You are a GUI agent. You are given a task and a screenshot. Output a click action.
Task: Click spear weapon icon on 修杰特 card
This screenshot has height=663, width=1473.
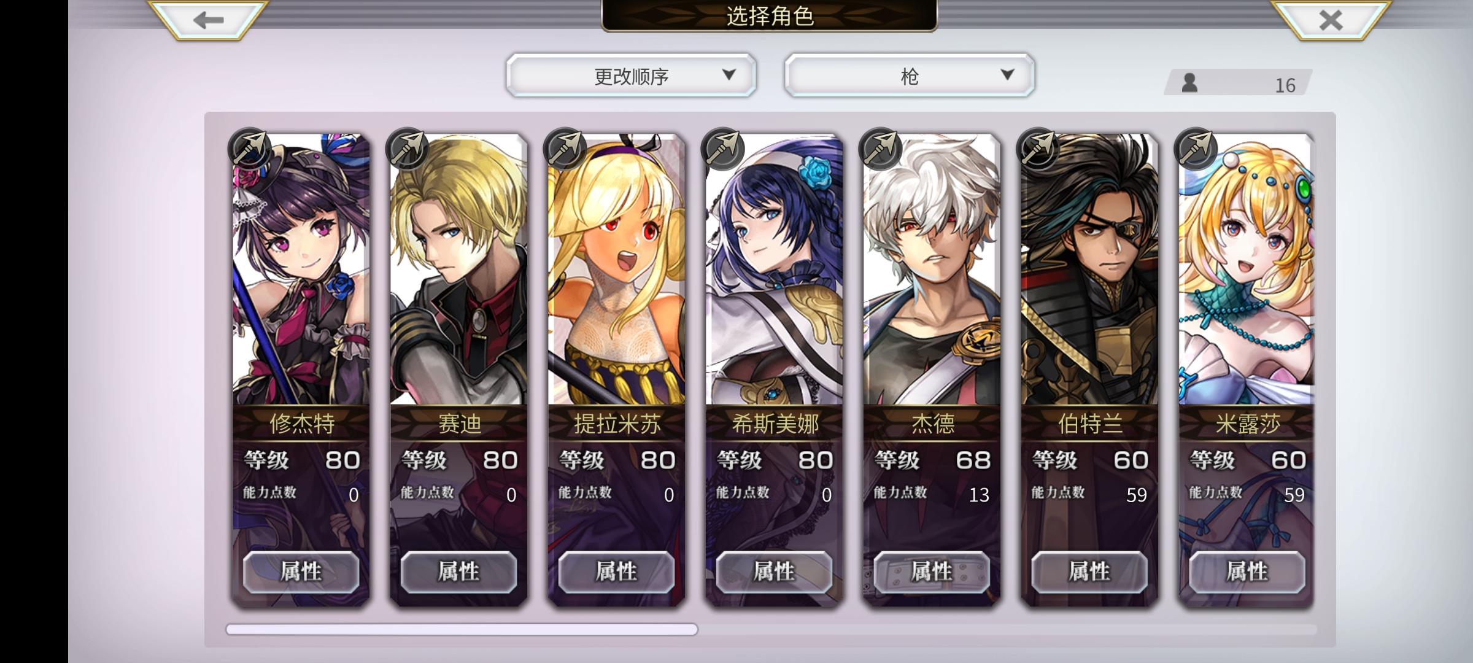pos(249,149)
